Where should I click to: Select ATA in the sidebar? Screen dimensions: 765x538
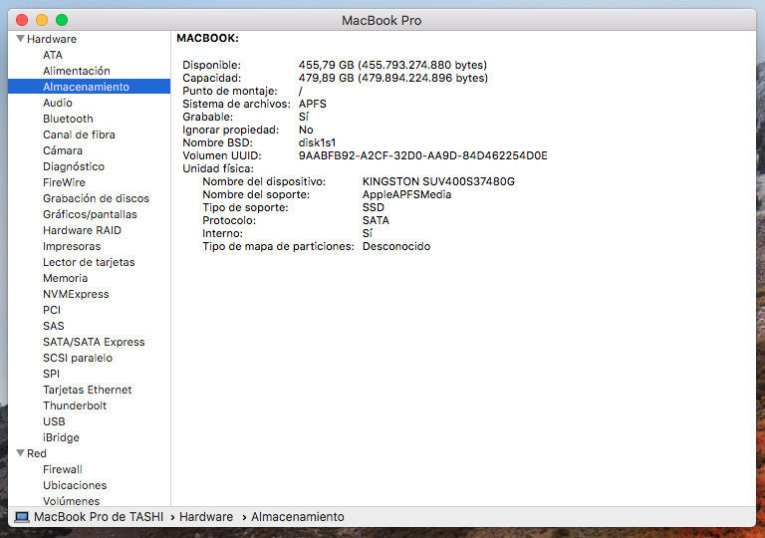click(53, 55)
